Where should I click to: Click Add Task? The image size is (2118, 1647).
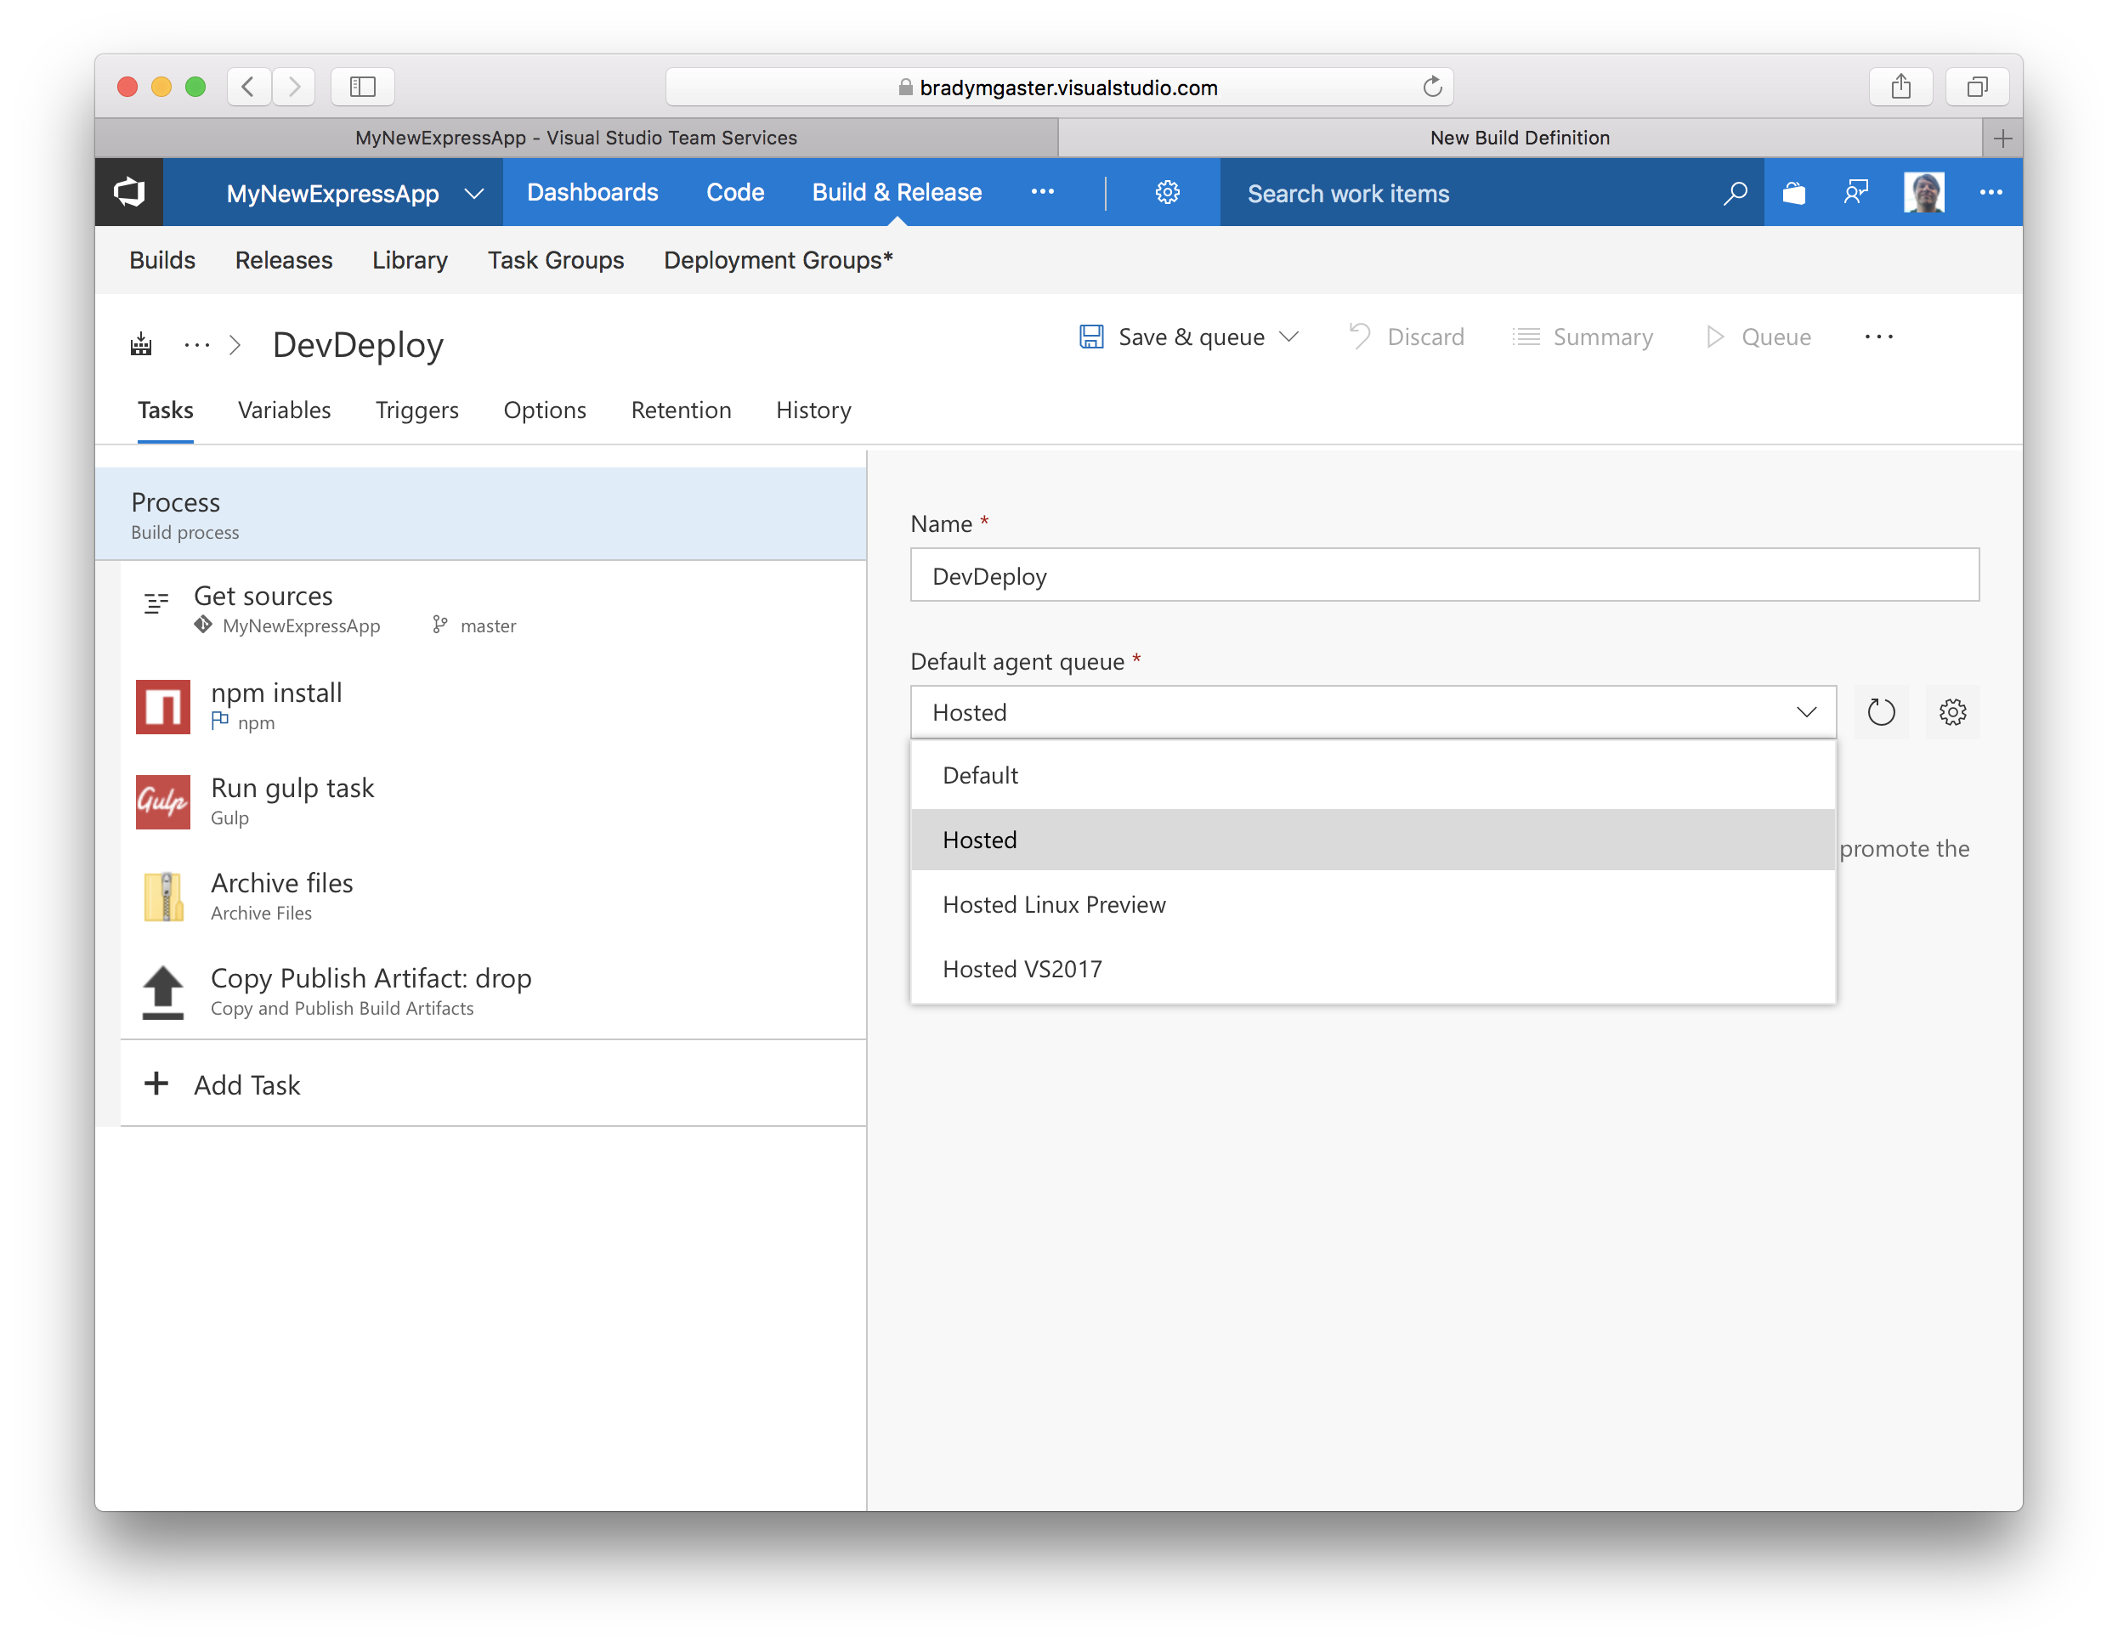[x=493, y=1084]
